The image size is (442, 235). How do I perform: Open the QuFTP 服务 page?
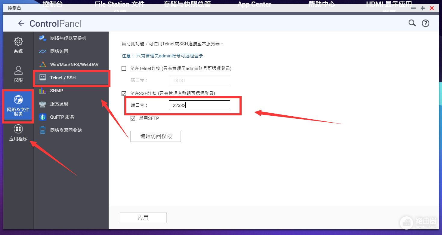(71, 117)
